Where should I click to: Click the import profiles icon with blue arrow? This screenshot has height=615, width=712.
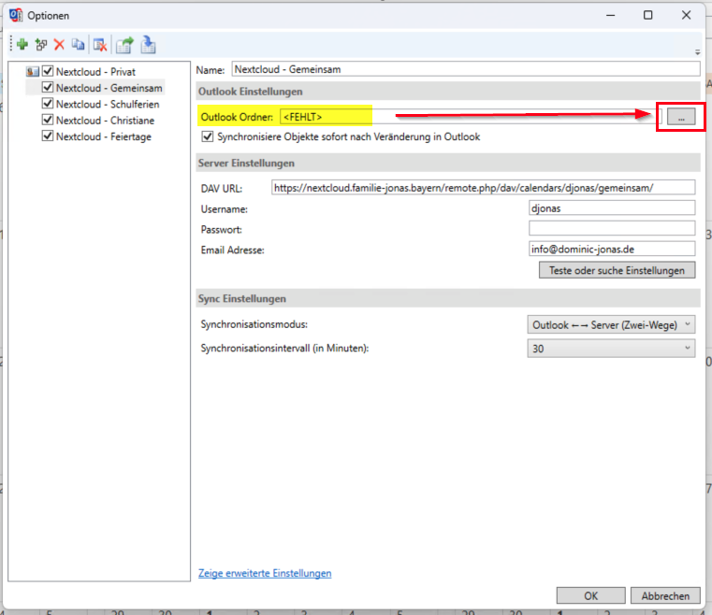click(x=148, y=45)
